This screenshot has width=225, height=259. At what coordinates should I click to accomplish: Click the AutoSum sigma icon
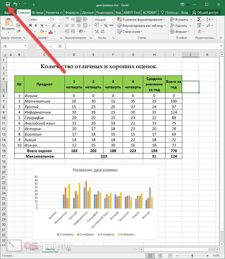click(x=199, y=19)
